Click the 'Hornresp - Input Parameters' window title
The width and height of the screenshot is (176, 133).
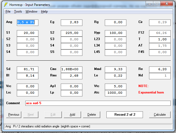30,5
